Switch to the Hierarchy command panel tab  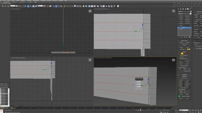coord(183,9)
